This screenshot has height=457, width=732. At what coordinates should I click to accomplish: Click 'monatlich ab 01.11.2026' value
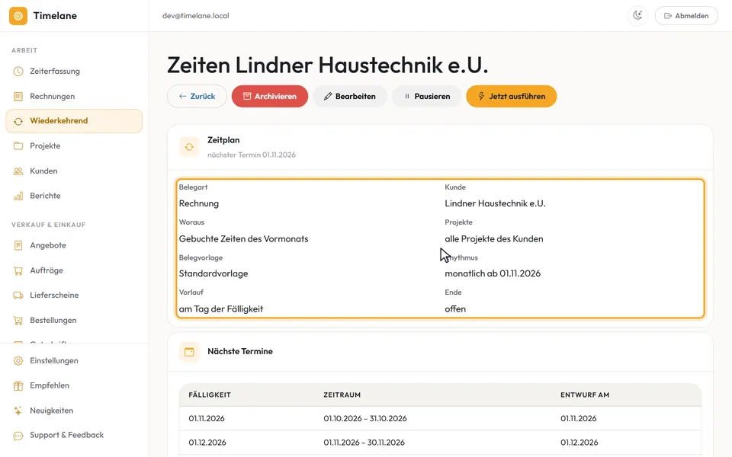coord(493,273)
